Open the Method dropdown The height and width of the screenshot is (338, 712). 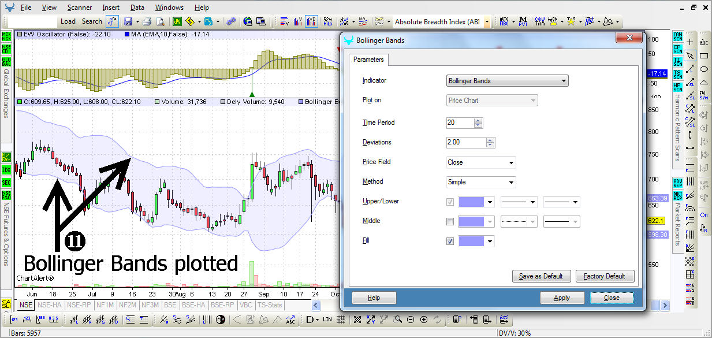tap(481, 182)
